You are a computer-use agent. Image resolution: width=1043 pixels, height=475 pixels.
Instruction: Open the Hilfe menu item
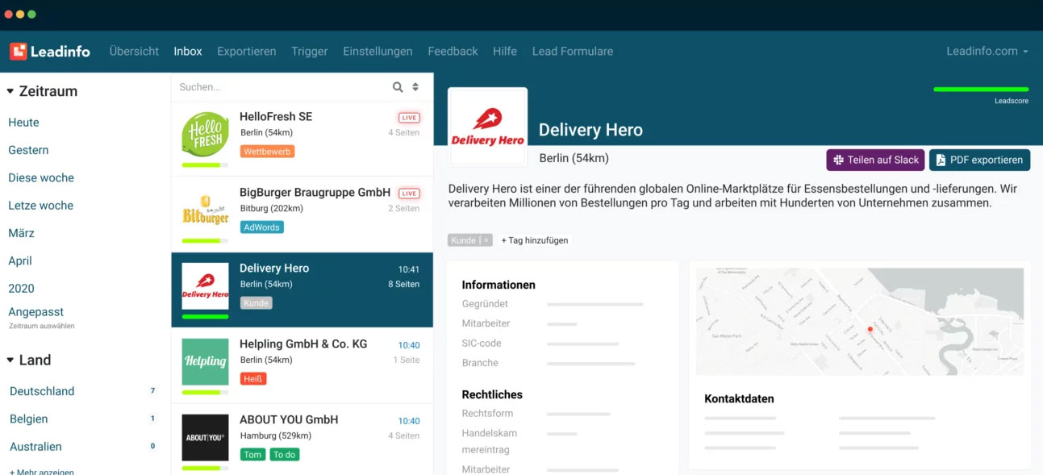point(505,51)
